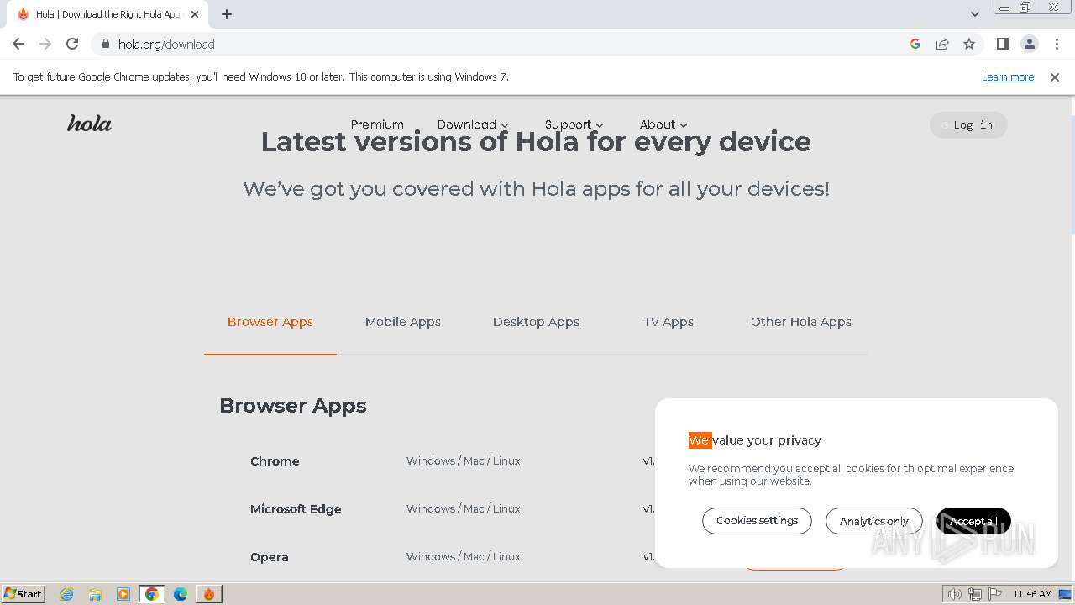Click the Opera row label
The image size is (1075, 605).
coord(269,557)
